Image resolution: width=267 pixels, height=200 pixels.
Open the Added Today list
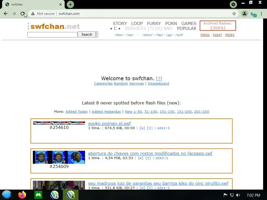coord(77,111)
